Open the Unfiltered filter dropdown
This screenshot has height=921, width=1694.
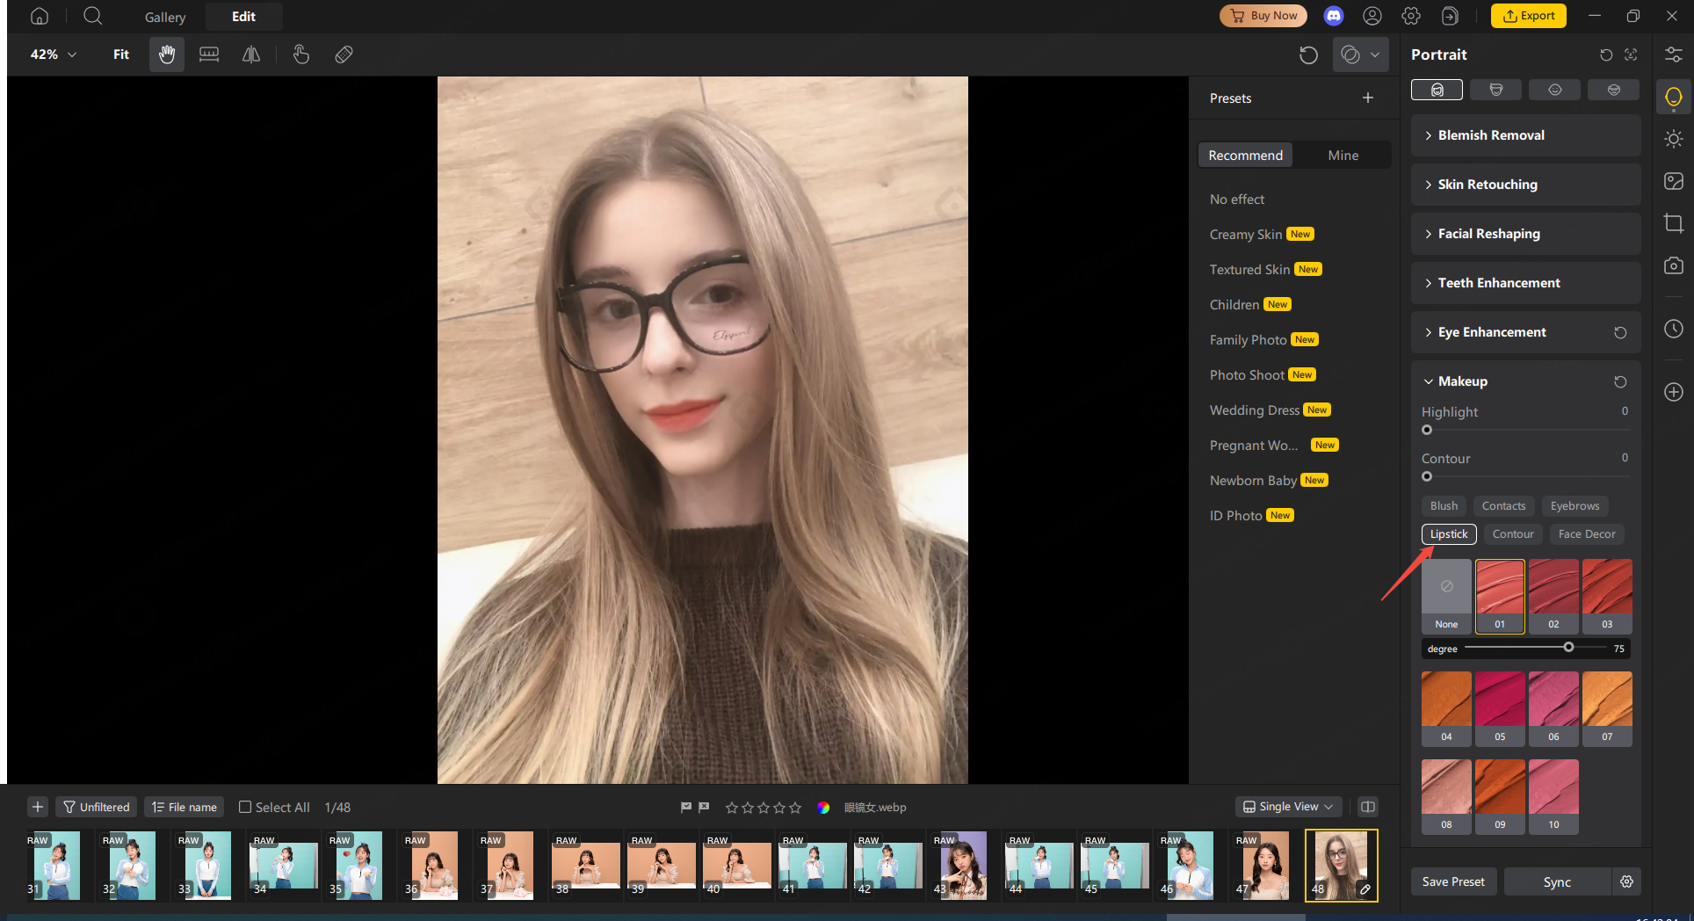97,807
